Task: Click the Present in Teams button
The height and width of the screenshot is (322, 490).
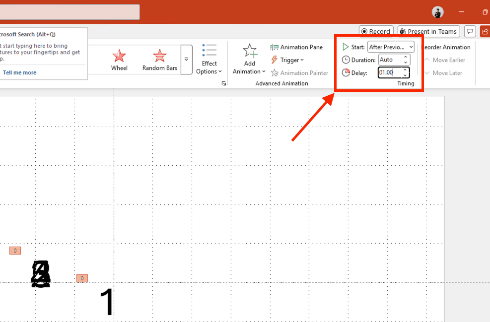Action: 428,32
